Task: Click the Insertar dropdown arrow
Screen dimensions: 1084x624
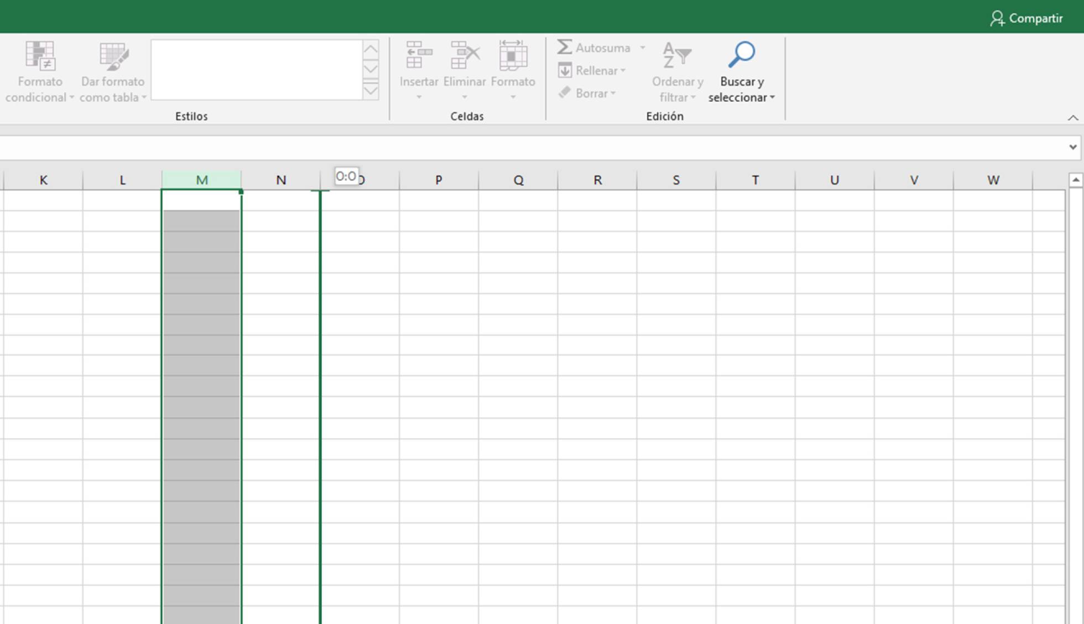Action: point(418,96)
